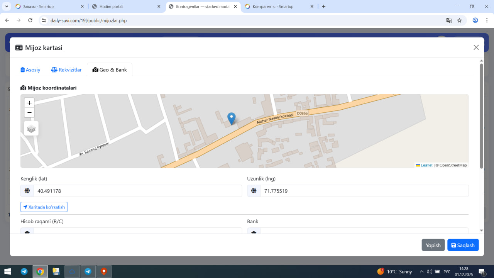494x278 pixels.
Task: Select the Geo & Bank tab
Action: point(110,70)
